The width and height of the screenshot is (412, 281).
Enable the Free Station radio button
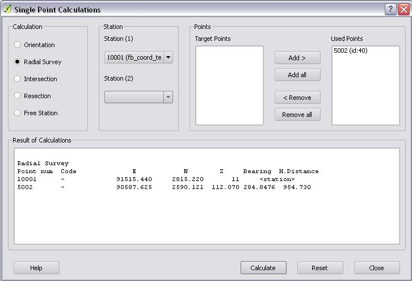[x=18, y=113]
